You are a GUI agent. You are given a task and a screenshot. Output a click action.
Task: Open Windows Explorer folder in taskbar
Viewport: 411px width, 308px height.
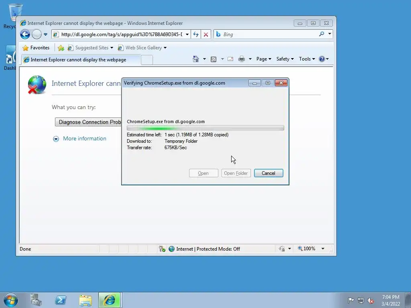coord(85,300)
